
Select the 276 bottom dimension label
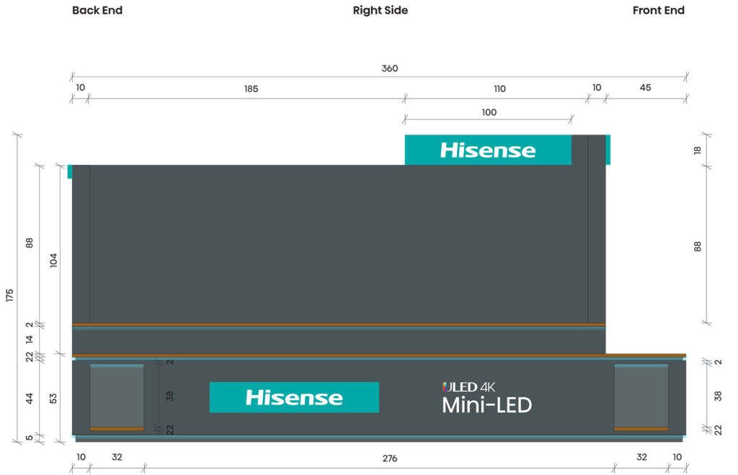pyautogui.click(x=389, y=458)
